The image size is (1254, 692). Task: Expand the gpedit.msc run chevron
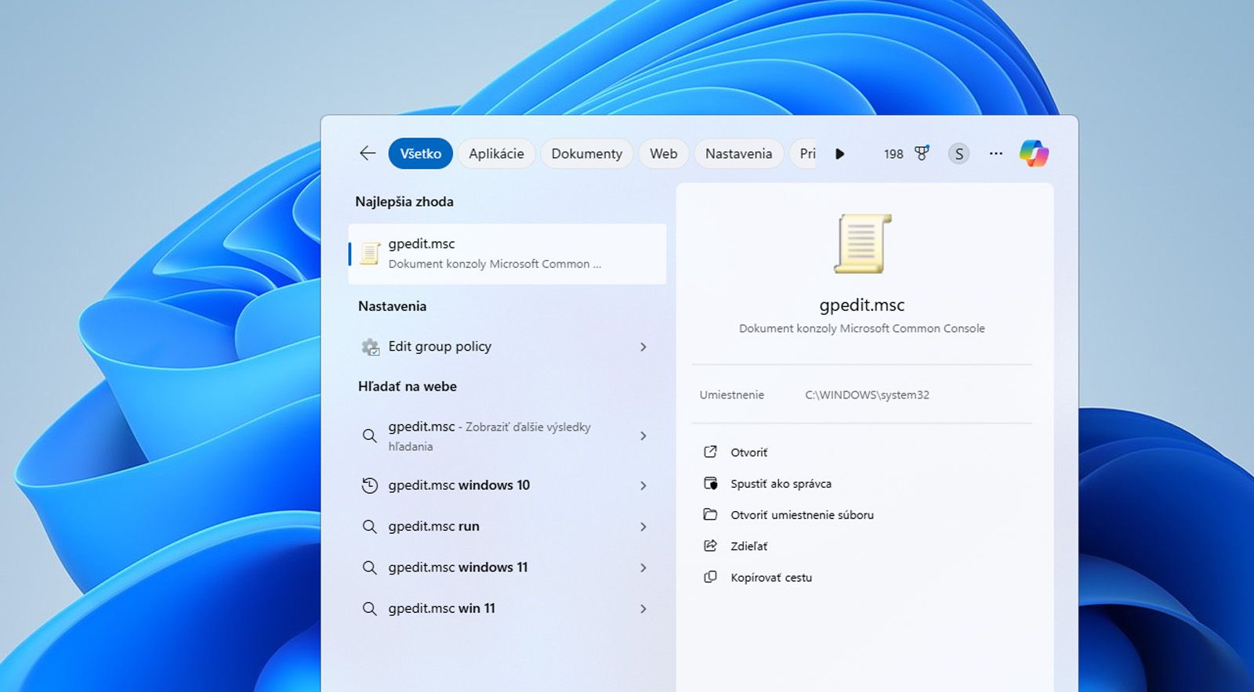point(643,527)
